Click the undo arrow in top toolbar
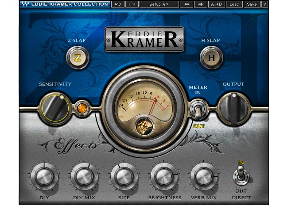Viewport: 288px width, 205px height. (x=117, y=4)
